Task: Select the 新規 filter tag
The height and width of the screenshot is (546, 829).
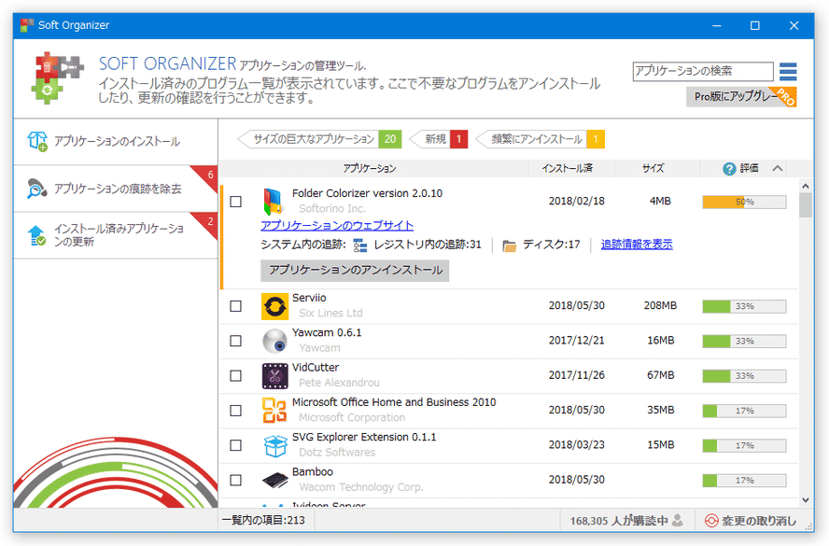Action: point(438,139)
